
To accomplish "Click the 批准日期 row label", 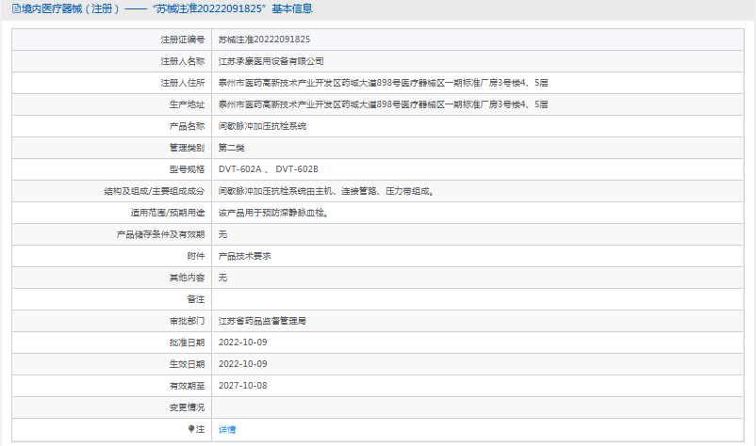I will 187,342.
